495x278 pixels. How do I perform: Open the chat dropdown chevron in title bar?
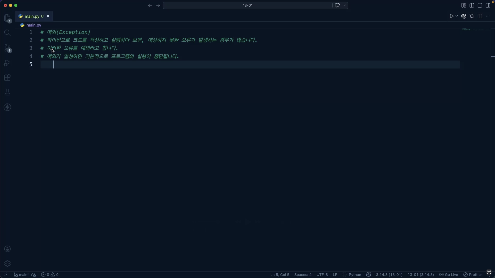(345, 5)
